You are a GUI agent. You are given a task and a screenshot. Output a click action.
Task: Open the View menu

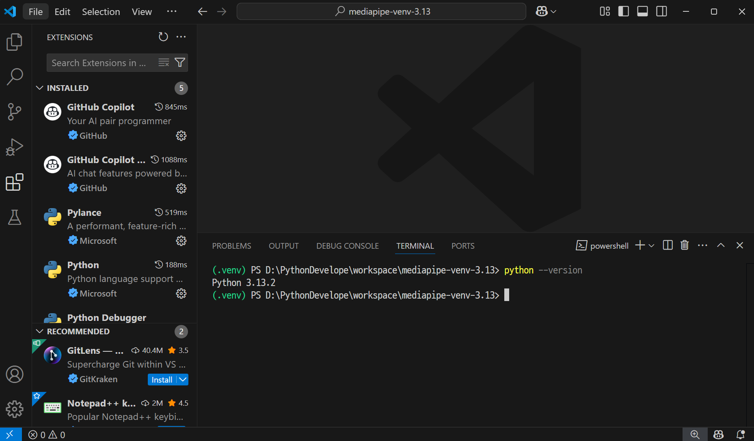[142, 11]
